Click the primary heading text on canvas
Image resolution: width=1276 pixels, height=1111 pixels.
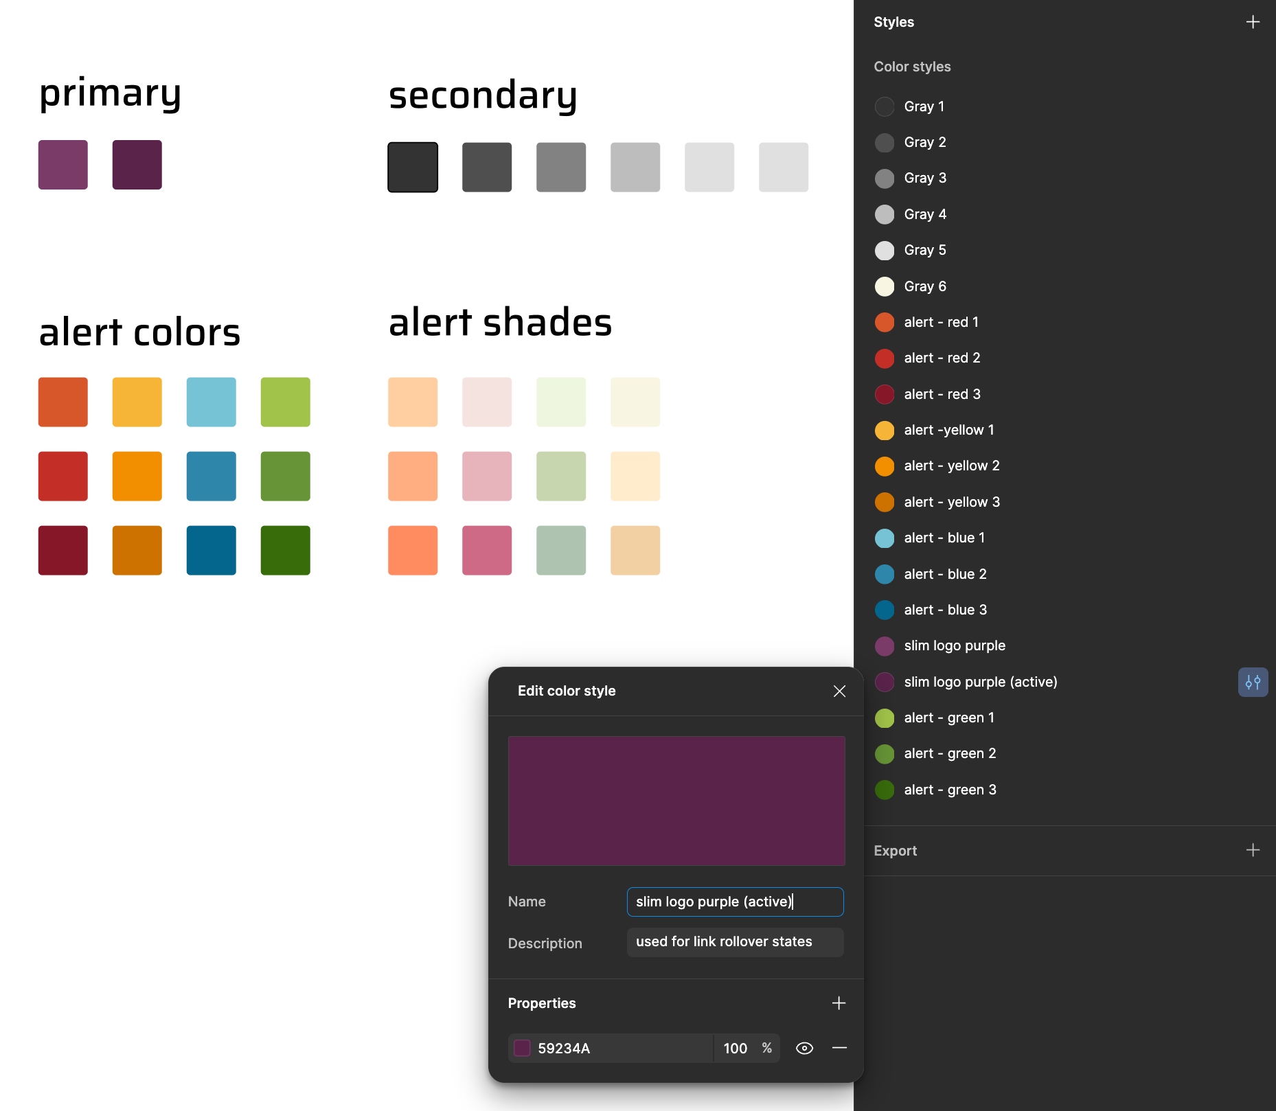(x=111, y=94)
